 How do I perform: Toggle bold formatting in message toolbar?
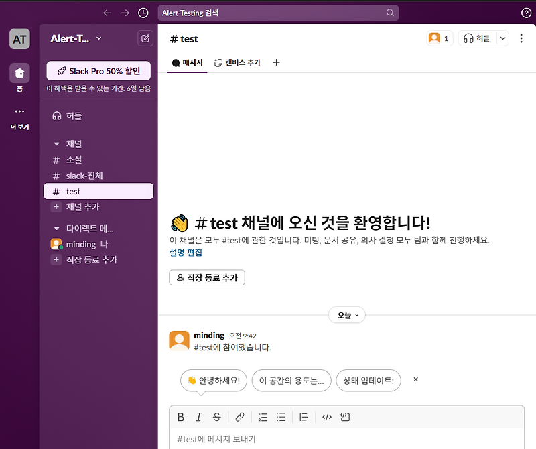[181, 417]
